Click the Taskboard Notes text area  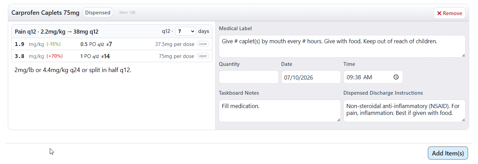(x=280, y=111)
